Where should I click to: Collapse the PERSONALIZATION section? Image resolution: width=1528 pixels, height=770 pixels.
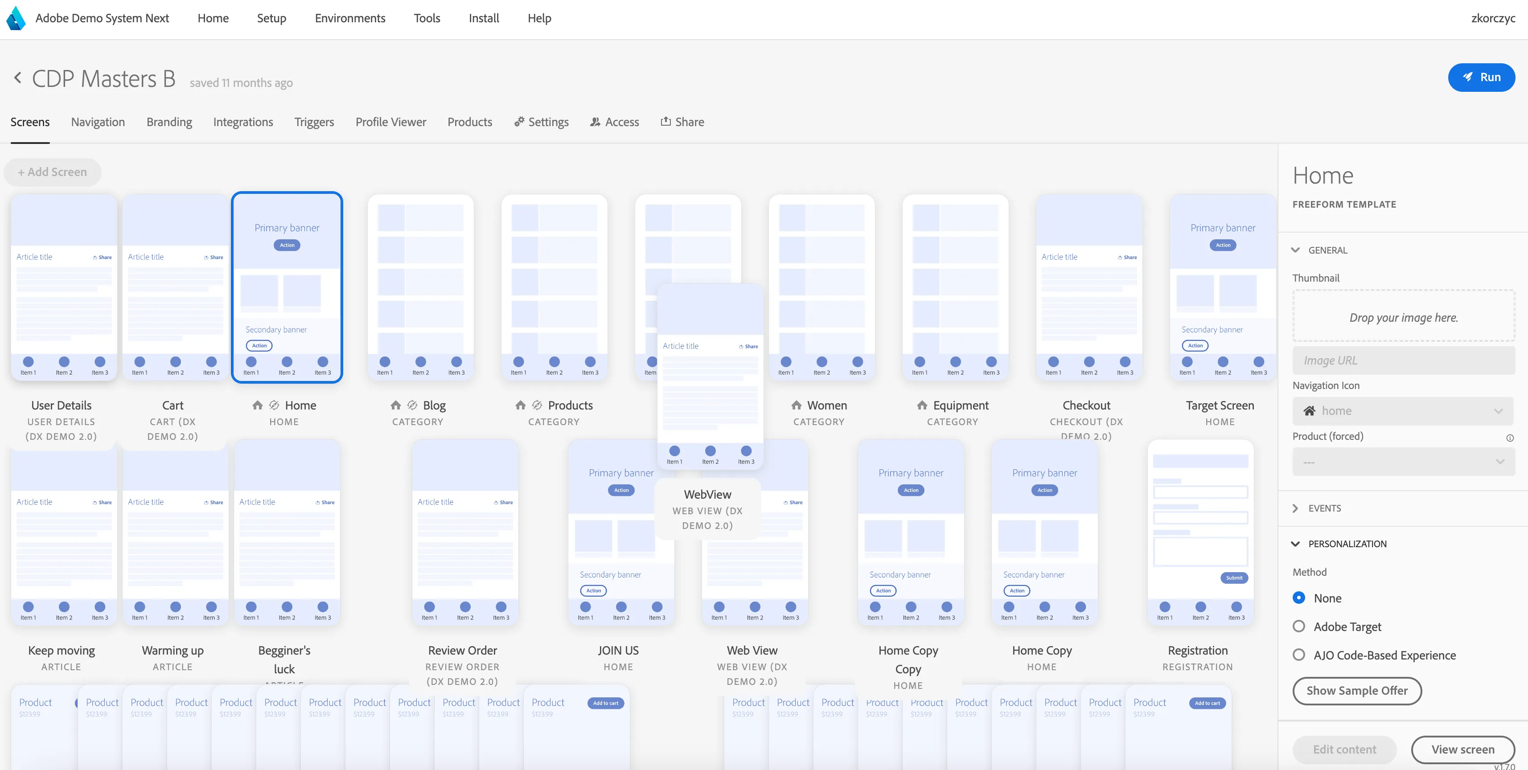click(1295, 544)
